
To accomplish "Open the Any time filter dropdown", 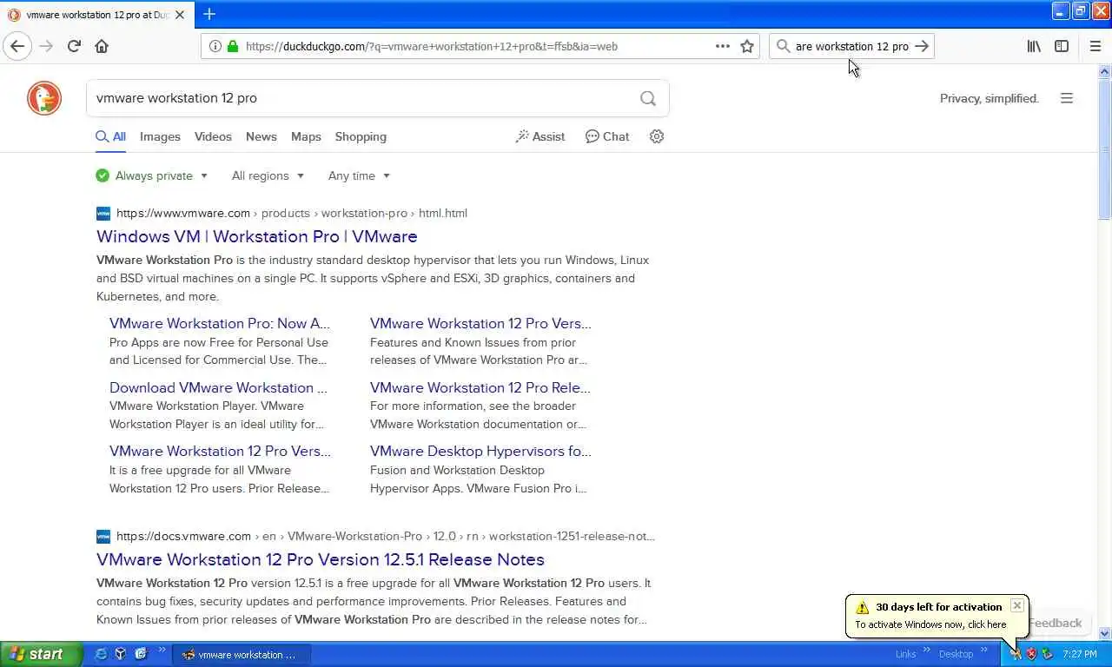I will [359, 175].
